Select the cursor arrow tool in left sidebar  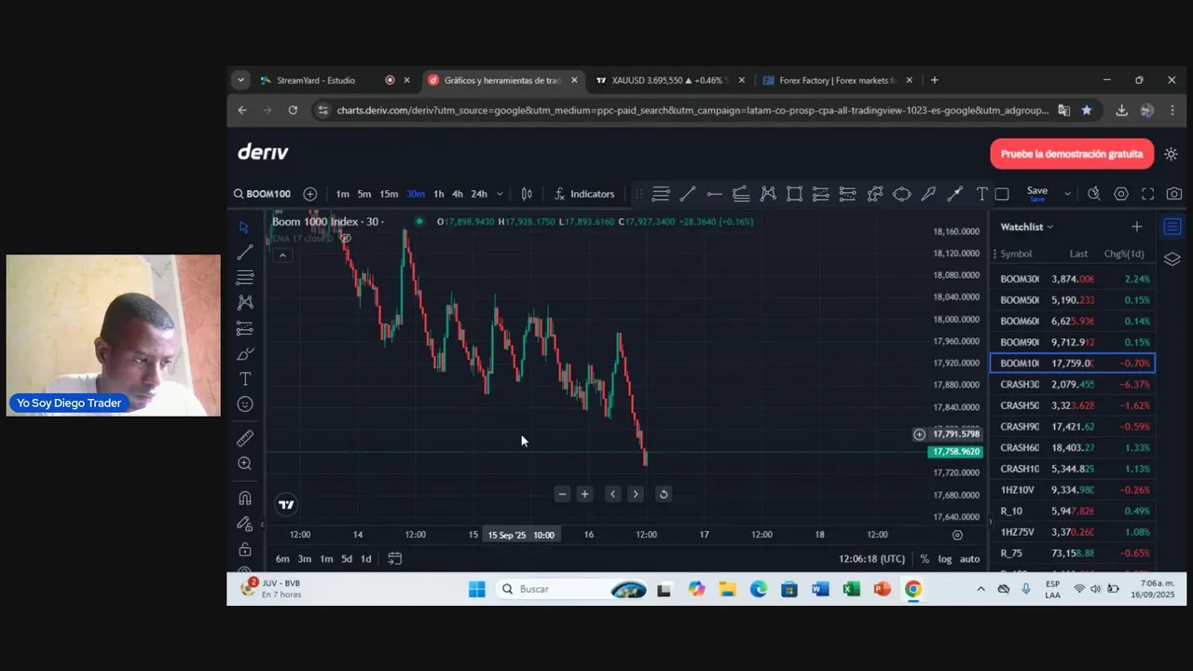[244, 227]
